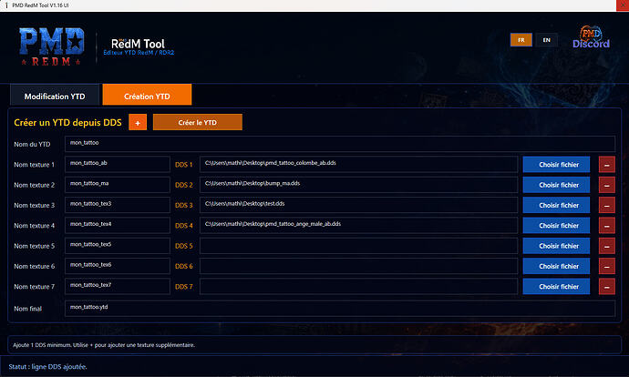Viewport: 629px width, 377px height.
Task: Click the empty DDS 5 path field
Action: pyautogui.click(x=358, y=246)
